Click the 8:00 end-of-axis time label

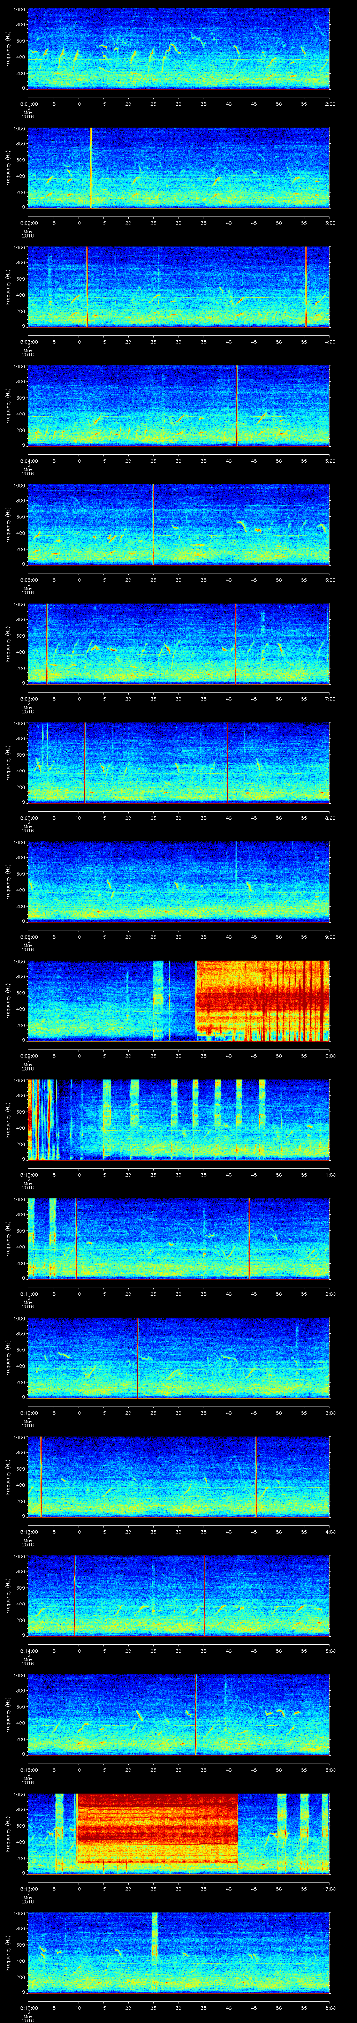(x=329, y=818)
